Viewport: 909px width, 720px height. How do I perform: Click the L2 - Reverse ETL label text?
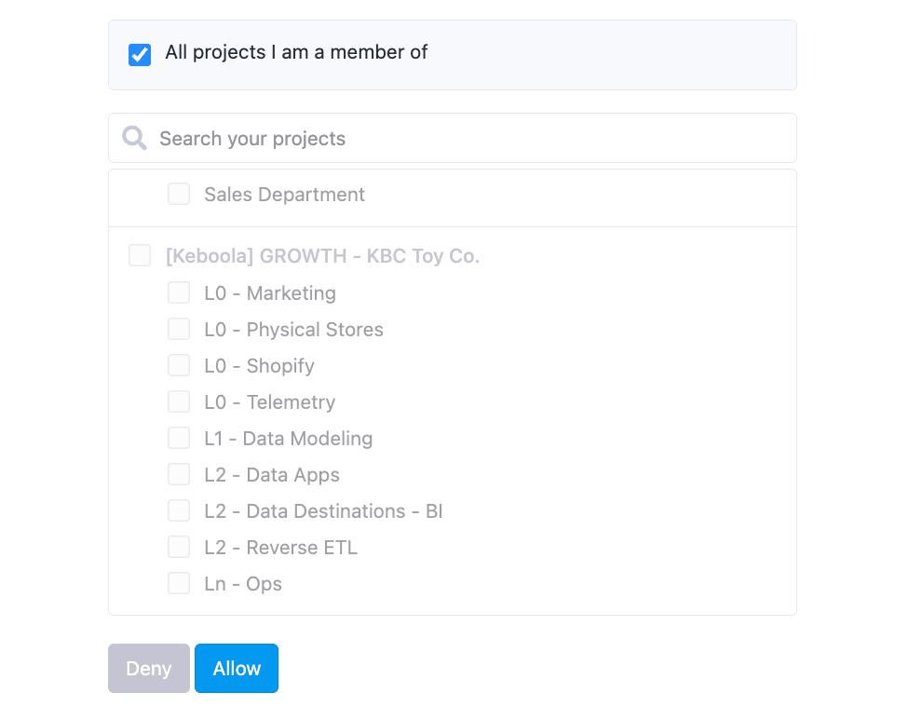click(x=280, y=548)
